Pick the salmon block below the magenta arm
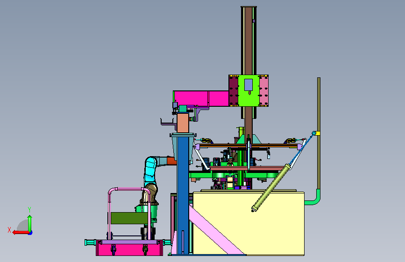The height and width of the screenshot is (262, 405). (183, 123)
